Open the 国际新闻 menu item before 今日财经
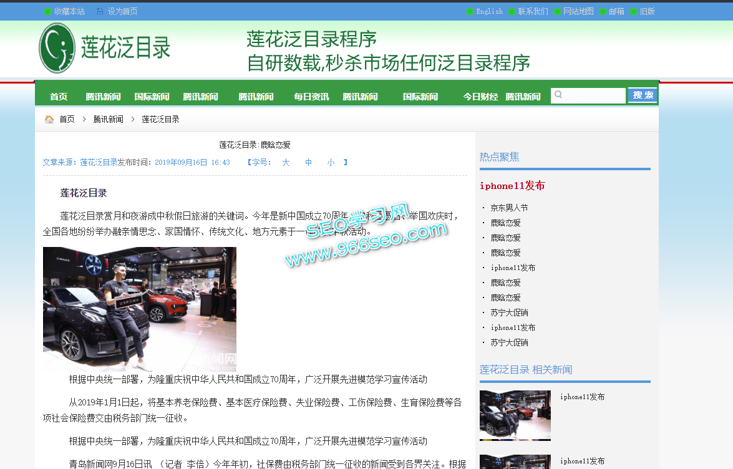 [420, 97]
